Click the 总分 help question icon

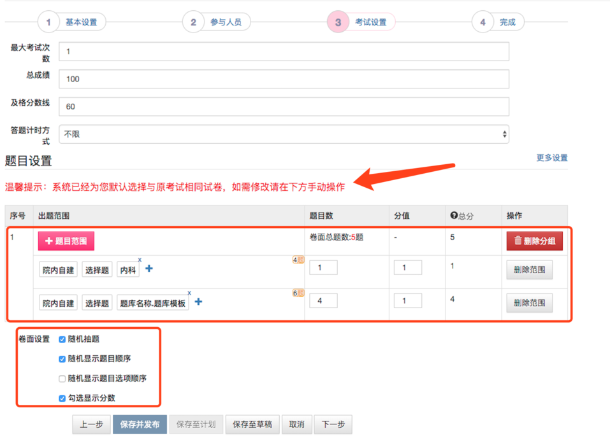pos(454,215)
